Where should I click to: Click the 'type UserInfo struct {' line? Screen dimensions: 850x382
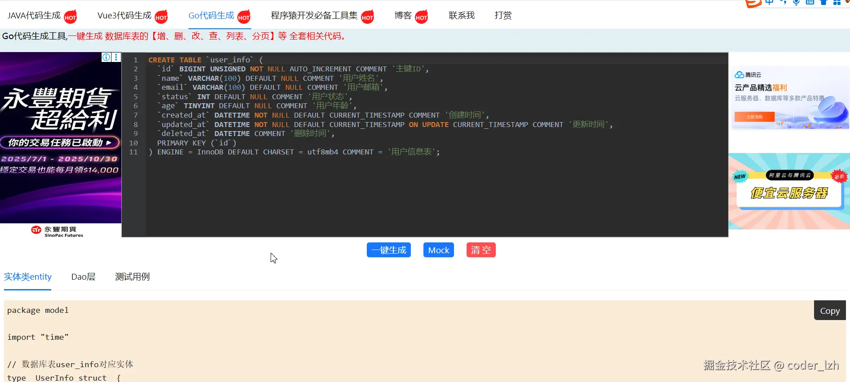click(64, 378)
